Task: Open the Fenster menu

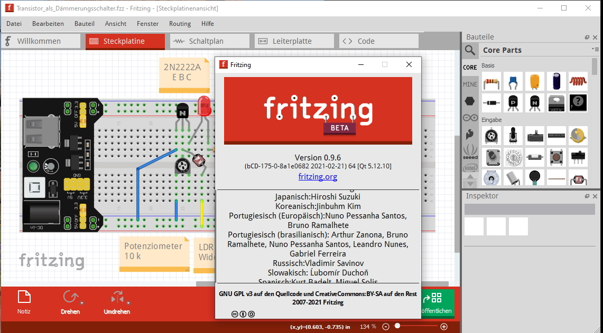Action: pyautogui.click(x=147, y=23)
